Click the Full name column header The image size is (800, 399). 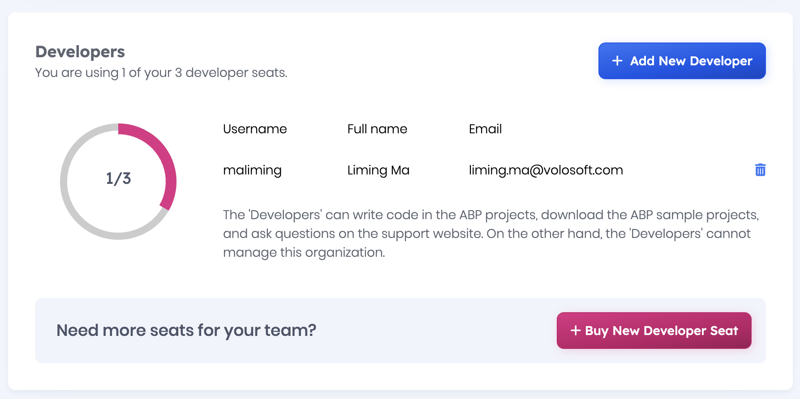pos(377,129)
